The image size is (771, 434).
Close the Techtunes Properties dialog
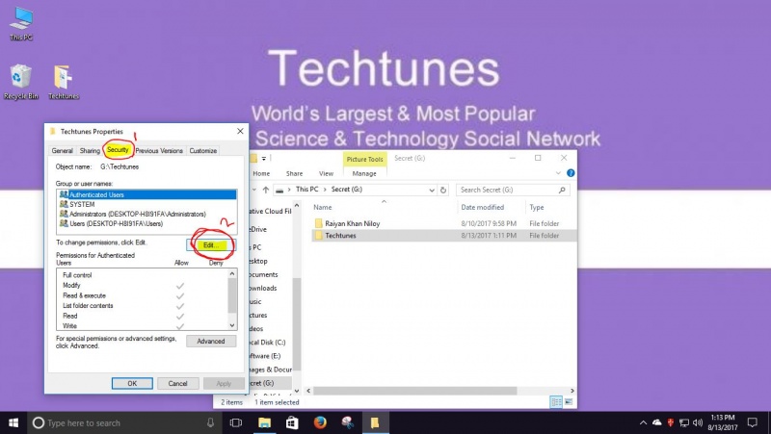(240, 131)
